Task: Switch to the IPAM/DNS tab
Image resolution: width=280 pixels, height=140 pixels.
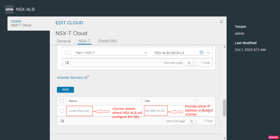Action: [108, 41]
